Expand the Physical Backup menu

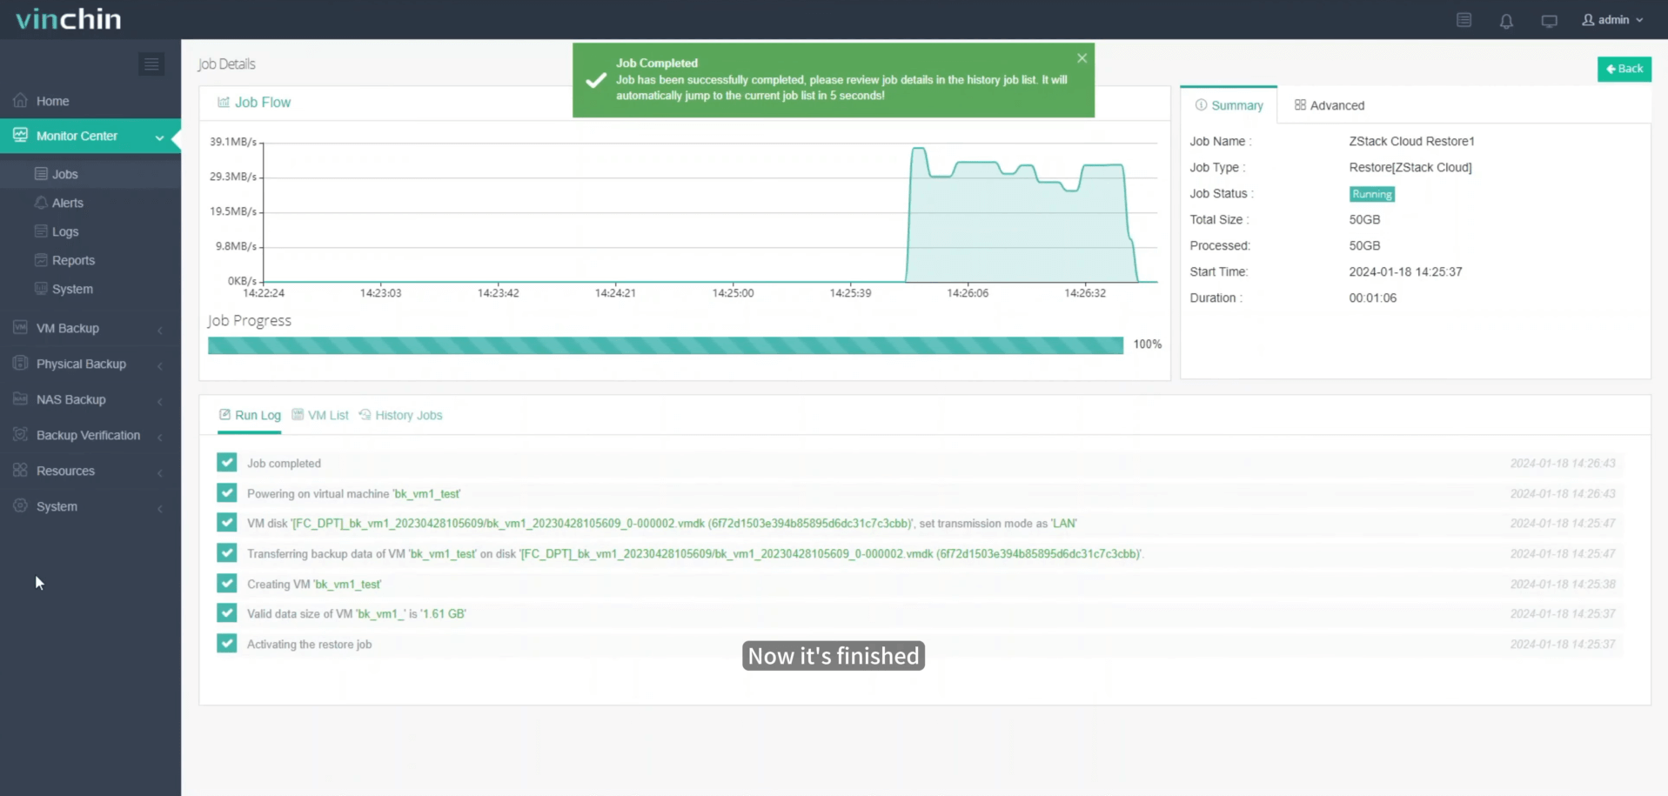[x=160, y=365]
